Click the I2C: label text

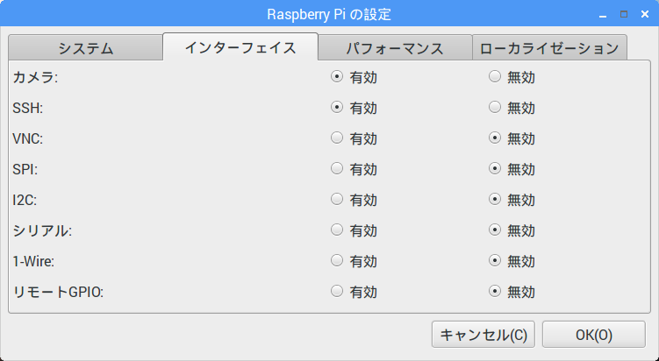(x=25, y=200)
